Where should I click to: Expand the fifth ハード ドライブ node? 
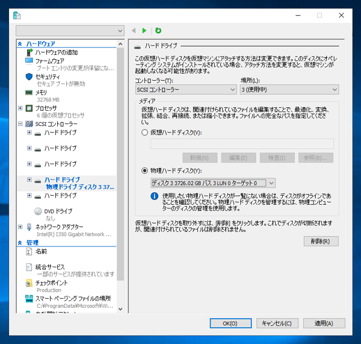click(29, 196)
